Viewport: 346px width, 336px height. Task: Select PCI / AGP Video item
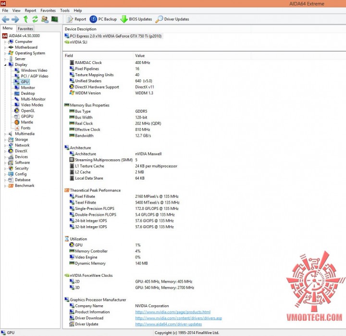(x=35, y=76)
